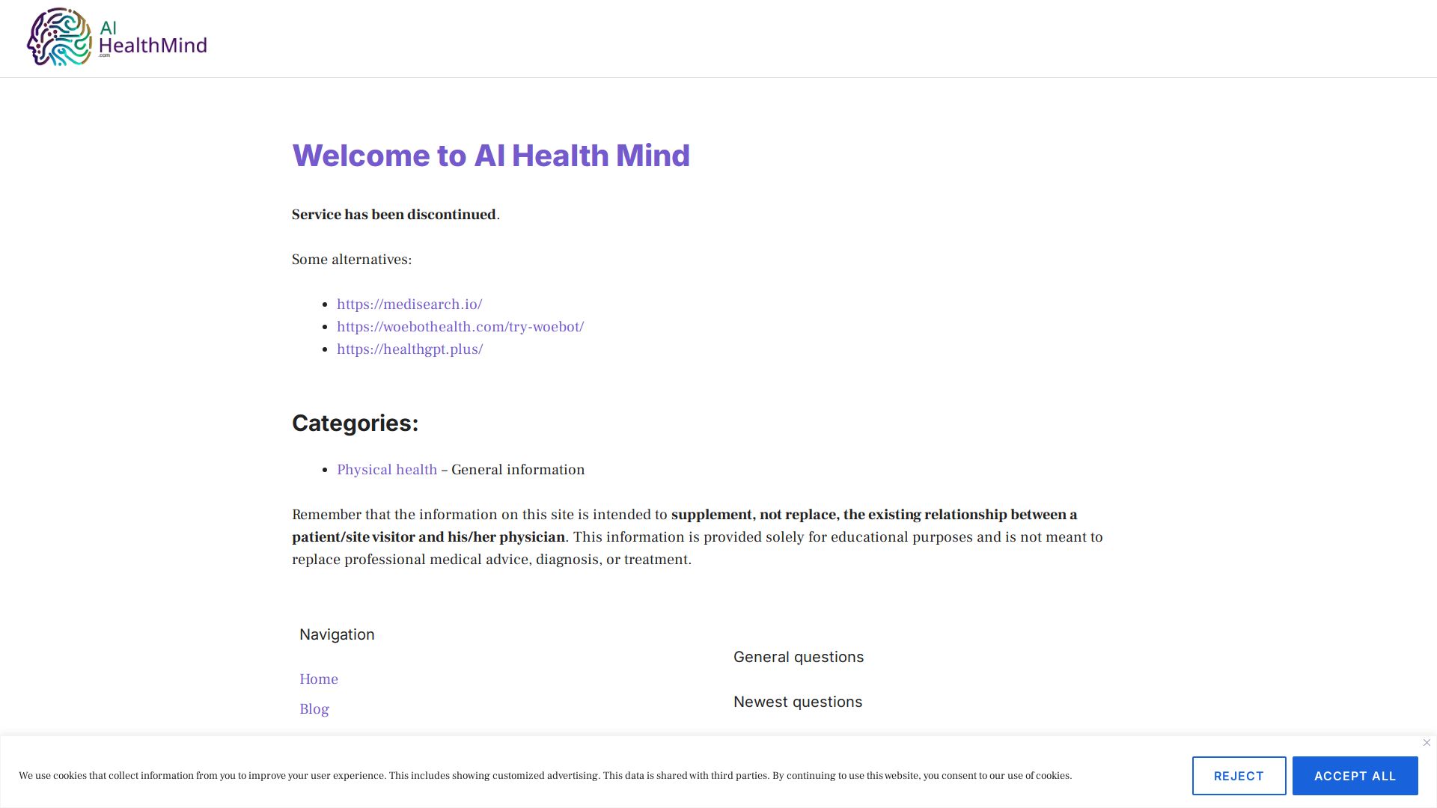Click the cookie policy notice text
The width and height of the screenshot is (1437, 808).
(x=545, y=776)
